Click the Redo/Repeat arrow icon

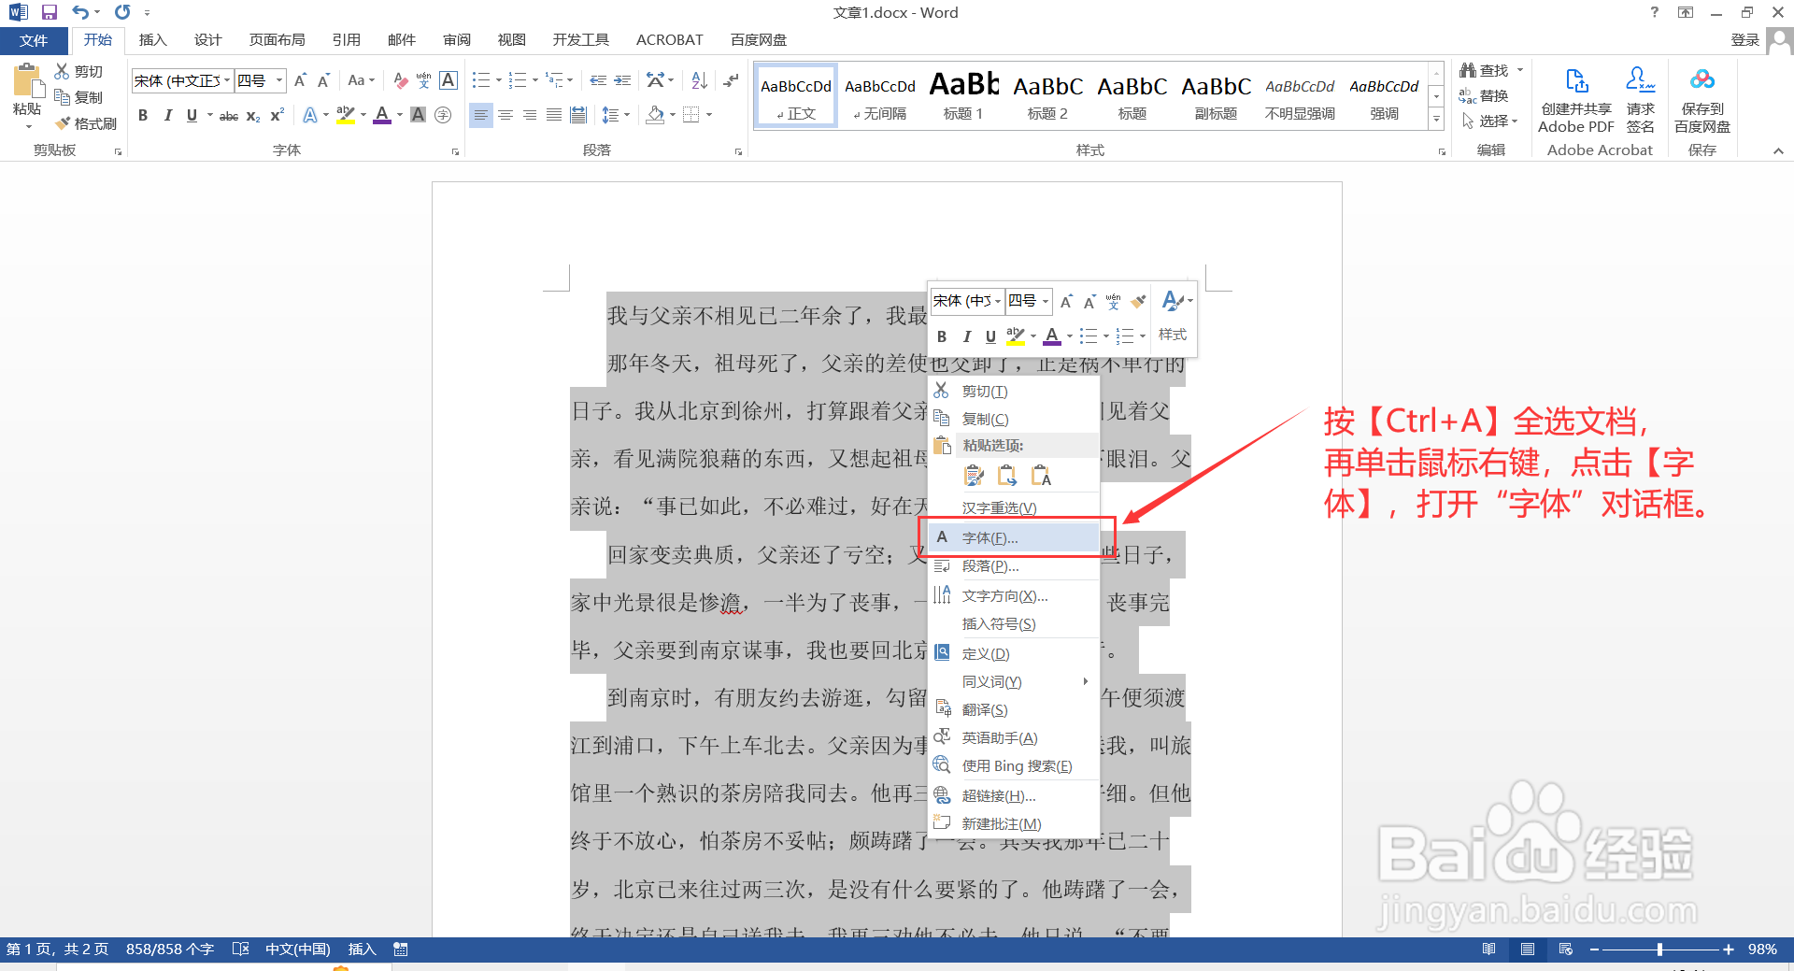pos(122,12)
